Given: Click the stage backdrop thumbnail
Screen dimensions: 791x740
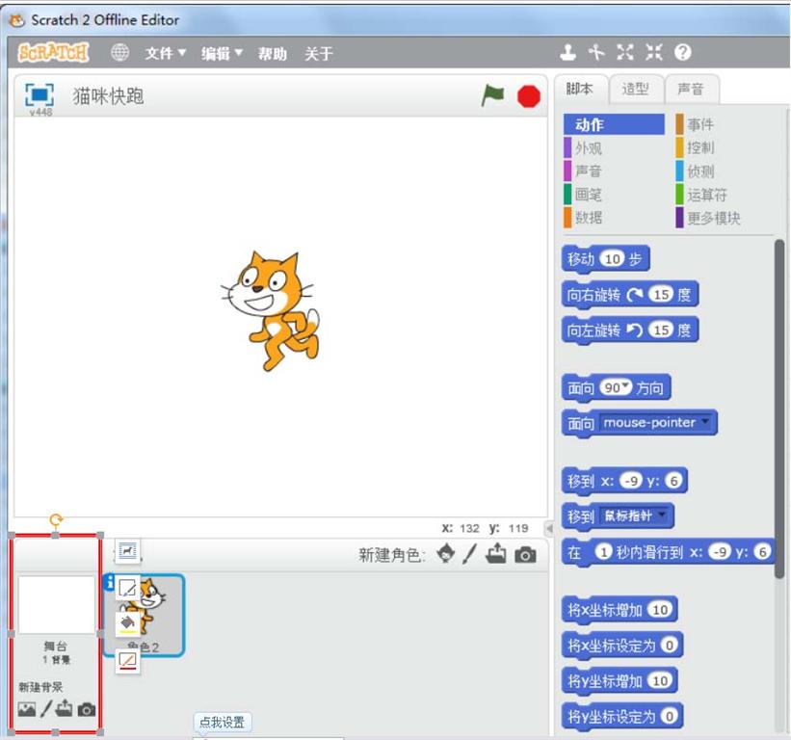Looking at the screenshot, I should coord(56,604).
